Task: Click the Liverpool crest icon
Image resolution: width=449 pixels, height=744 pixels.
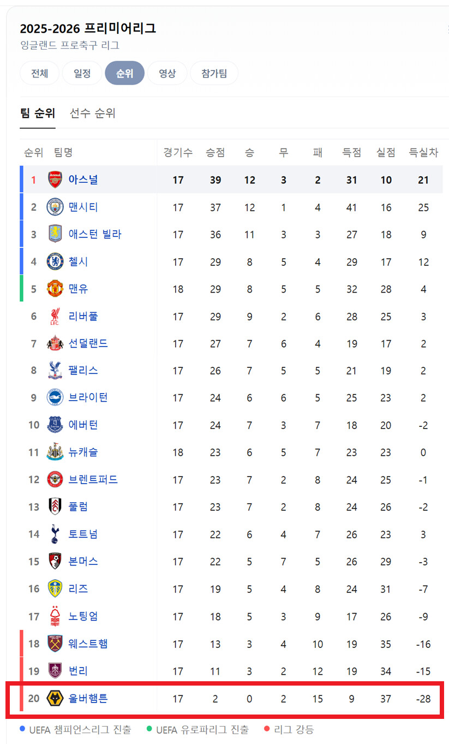Action: [x=55, y=316]
